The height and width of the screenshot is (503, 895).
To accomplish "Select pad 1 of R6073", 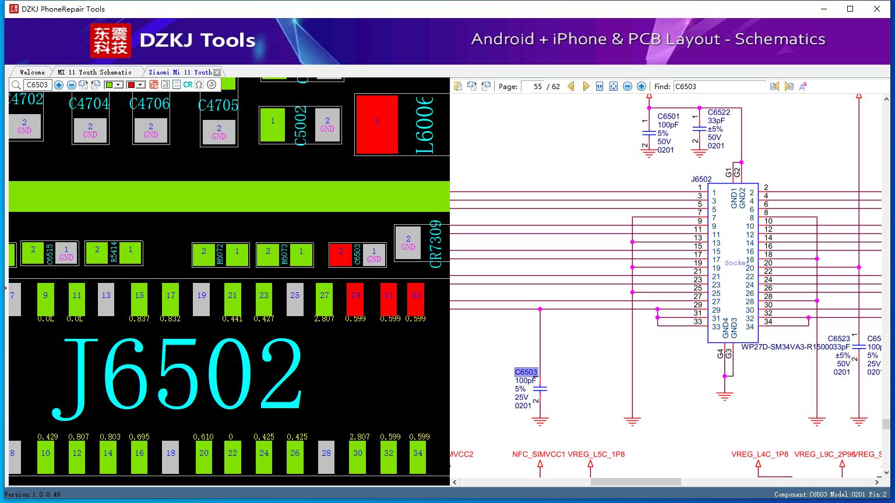I will [x=301, y=254].
